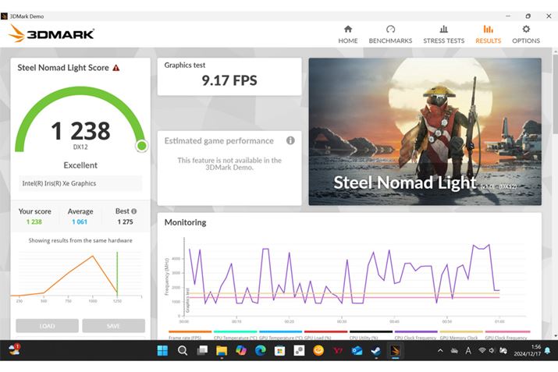Viewport: 558px width, 372px height.
Task: Select the Results tab
Action: [488, 34]
